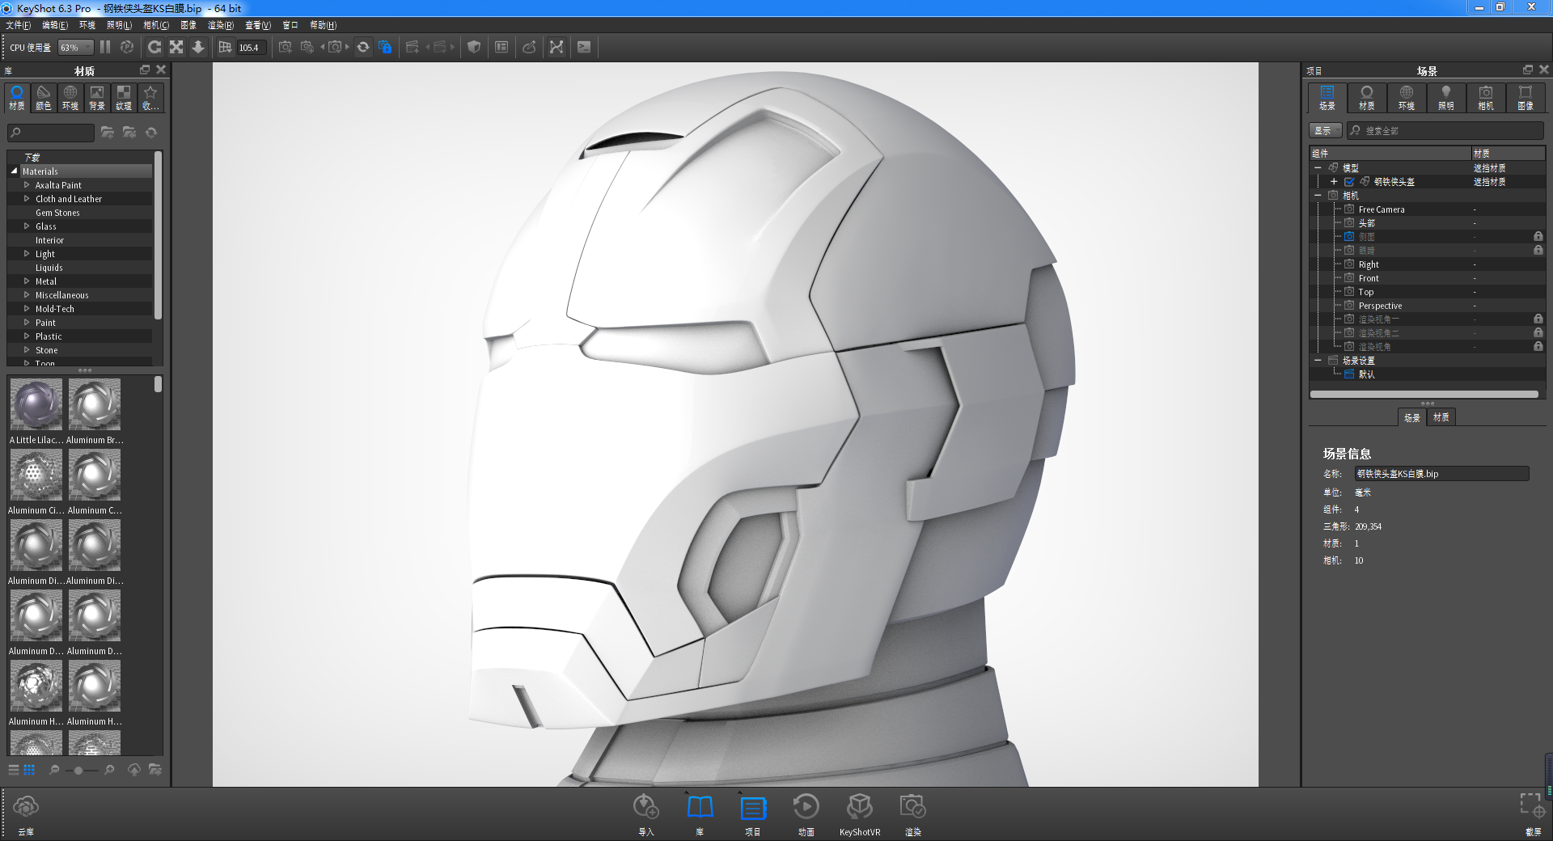Open the 文件 menu in the menu bar

pyautogui.click(x=18, y=25)
